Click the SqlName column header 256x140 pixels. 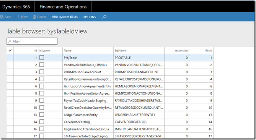click(139, 51)
